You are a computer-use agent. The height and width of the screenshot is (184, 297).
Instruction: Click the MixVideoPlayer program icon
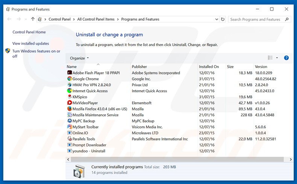point(70,103)
